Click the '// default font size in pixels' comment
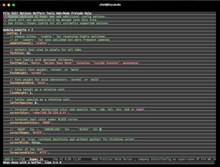 coord(45,50)
